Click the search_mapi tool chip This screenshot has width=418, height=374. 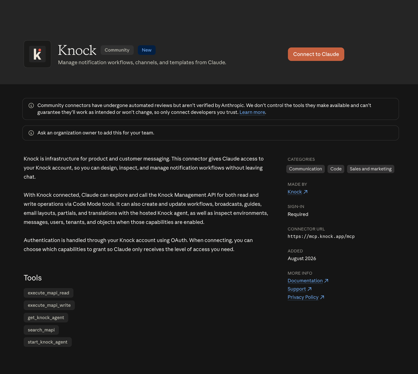tap(41, 330)
